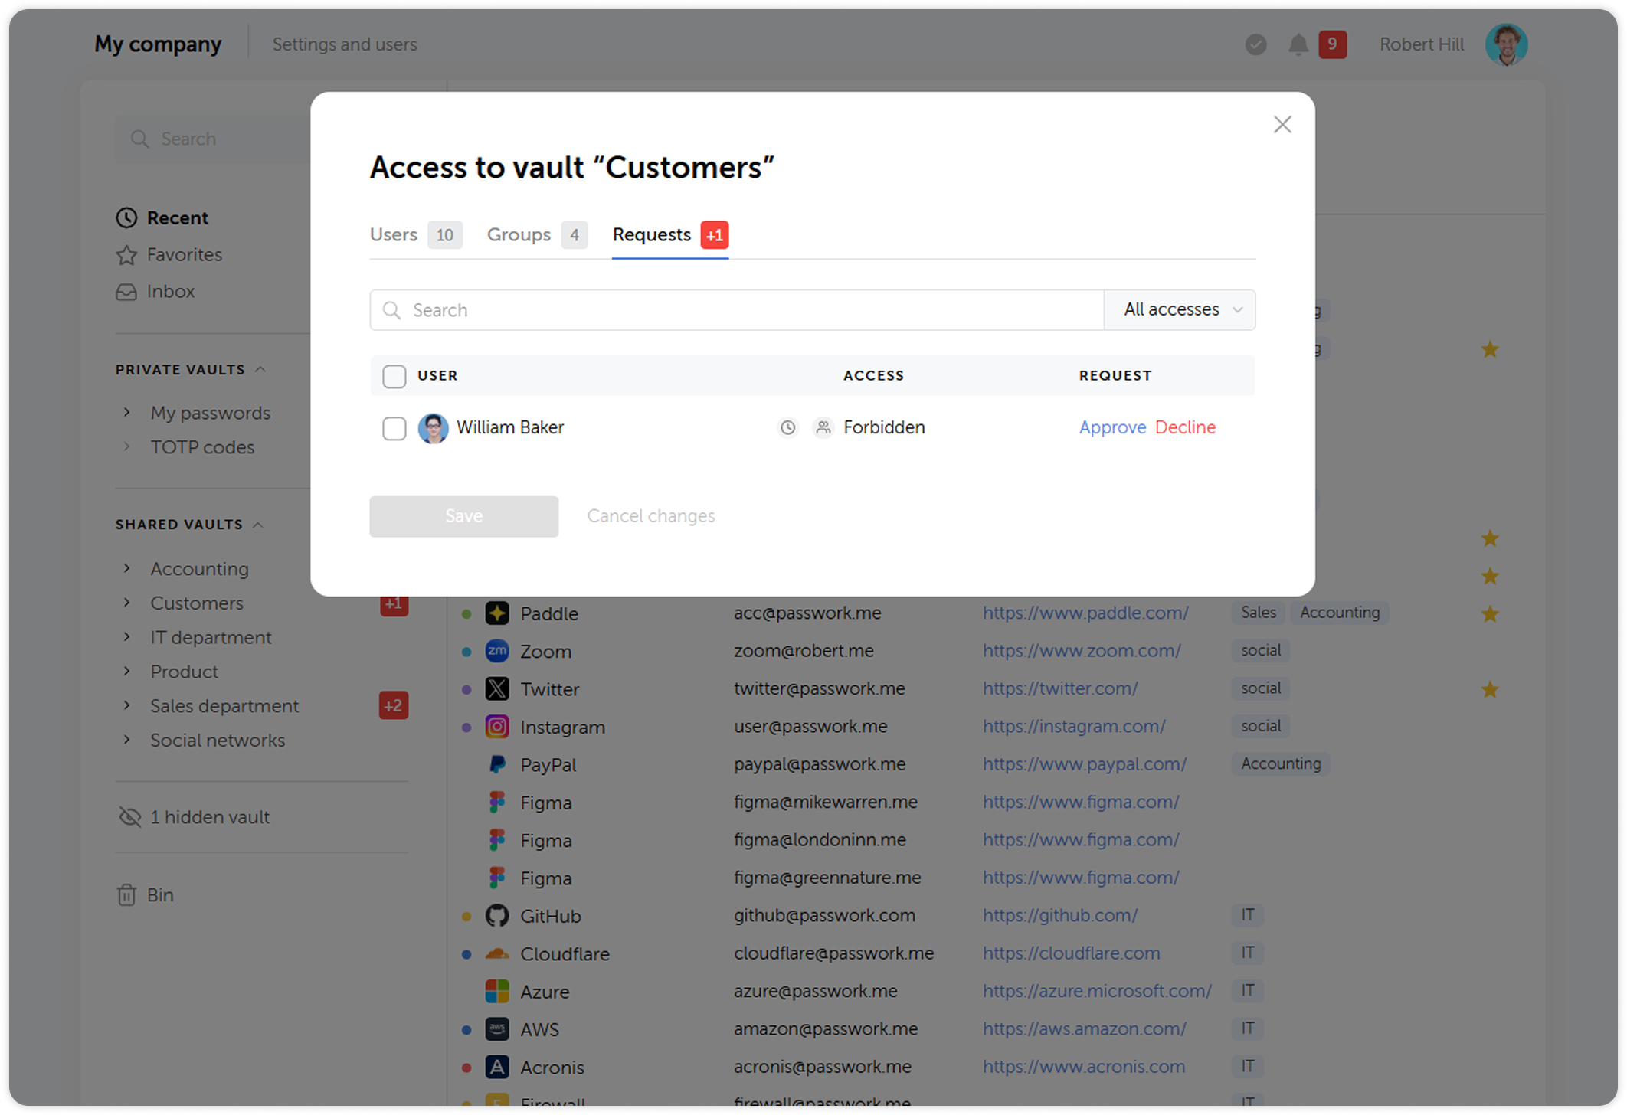Reveal the 1 hidden vault via eye icon
The width and height of the screenshot is (1627, 1115).
(129, 816)
